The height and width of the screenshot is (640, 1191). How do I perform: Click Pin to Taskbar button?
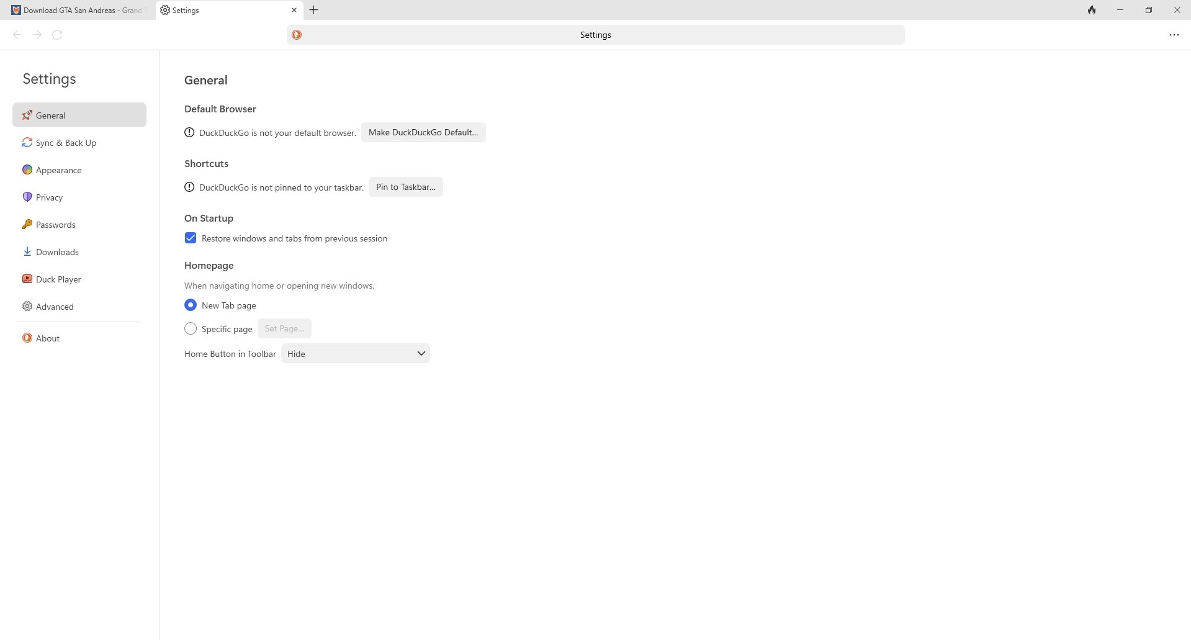[x=406, y=187]
